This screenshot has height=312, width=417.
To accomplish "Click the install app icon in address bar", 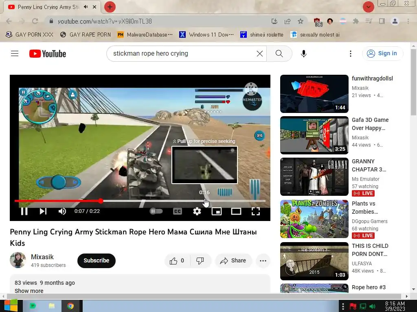I will [274, 21].
